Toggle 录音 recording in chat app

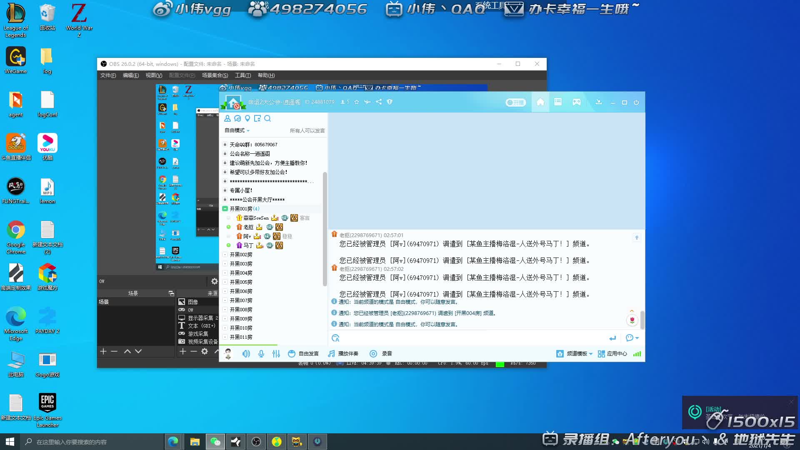(x=381, y=354)
